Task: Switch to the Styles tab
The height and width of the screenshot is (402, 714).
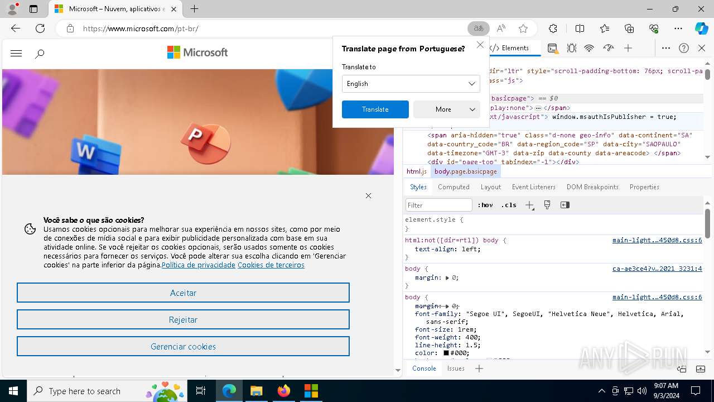Action: 418,187
